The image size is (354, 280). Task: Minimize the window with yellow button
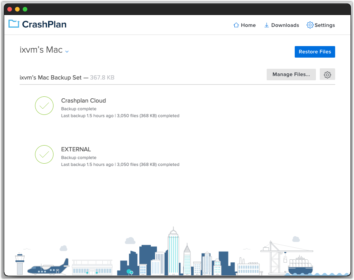[17, 9]
